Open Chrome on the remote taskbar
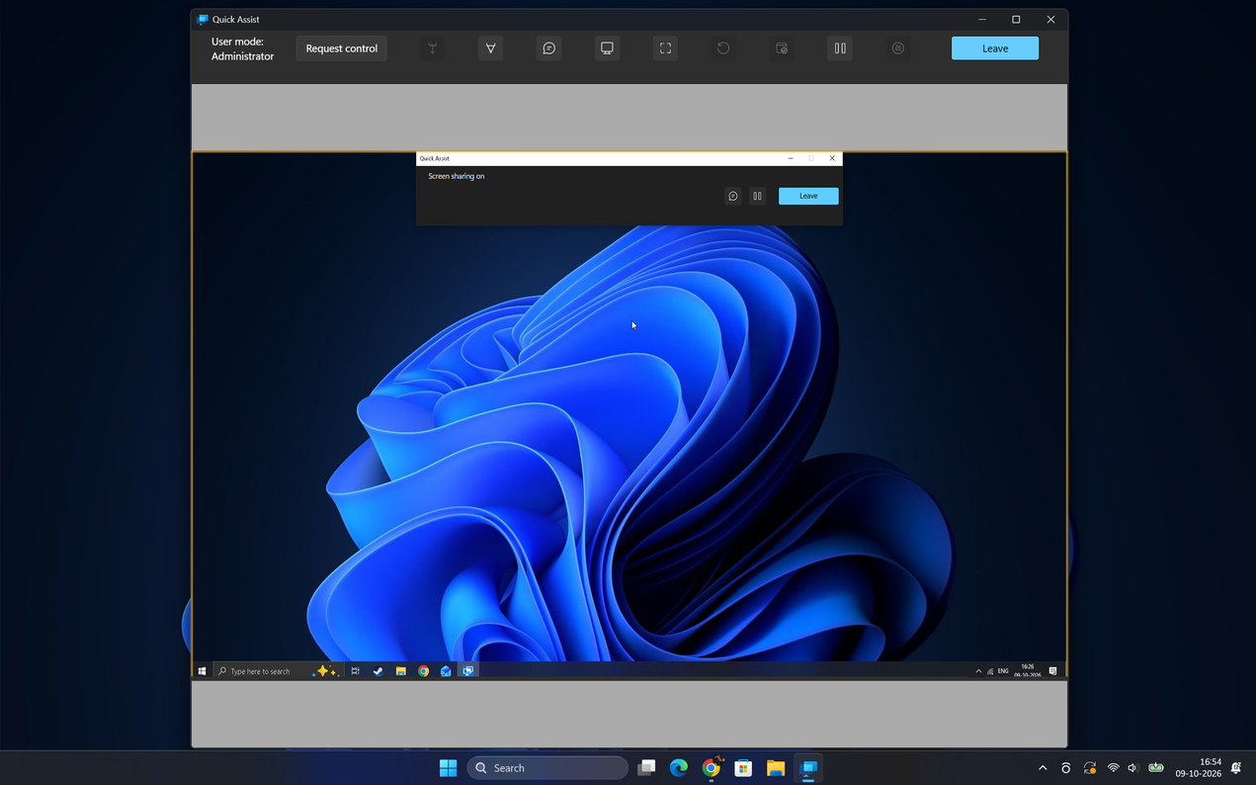 [x=423, y=671]
